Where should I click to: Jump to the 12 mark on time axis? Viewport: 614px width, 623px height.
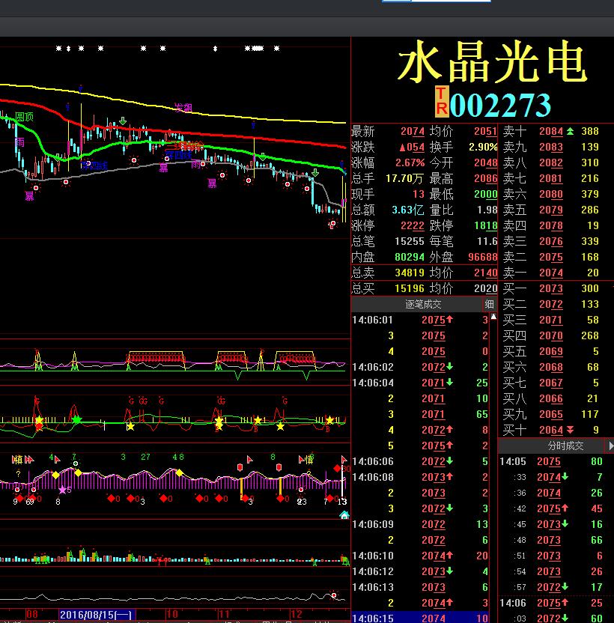296,614
